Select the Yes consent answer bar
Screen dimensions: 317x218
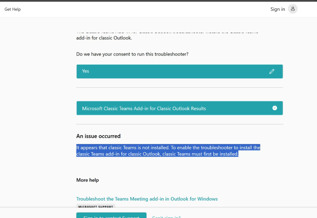(180, 71)
